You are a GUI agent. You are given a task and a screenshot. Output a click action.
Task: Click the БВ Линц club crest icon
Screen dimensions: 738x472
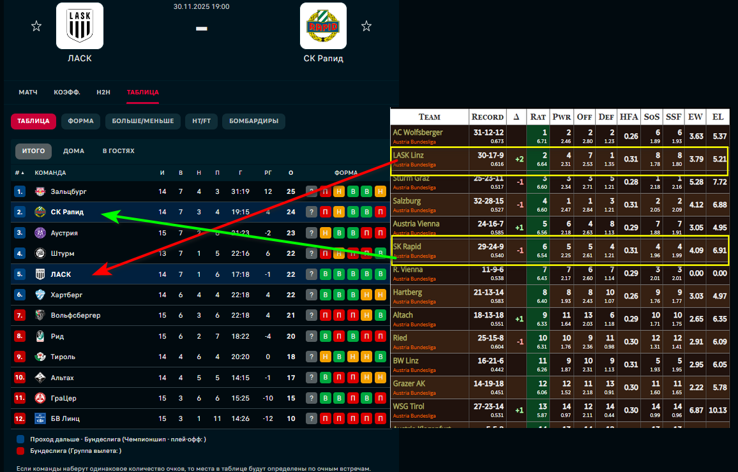point(40,419)
